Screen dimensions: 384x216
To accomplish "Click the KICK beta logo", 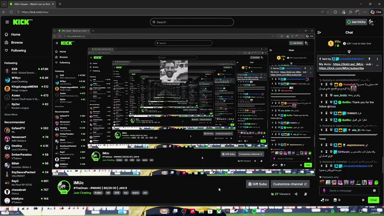I will pos(23,22).
